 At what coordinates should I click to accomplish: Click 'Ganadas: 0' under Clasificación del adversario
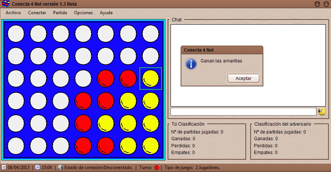266,139
